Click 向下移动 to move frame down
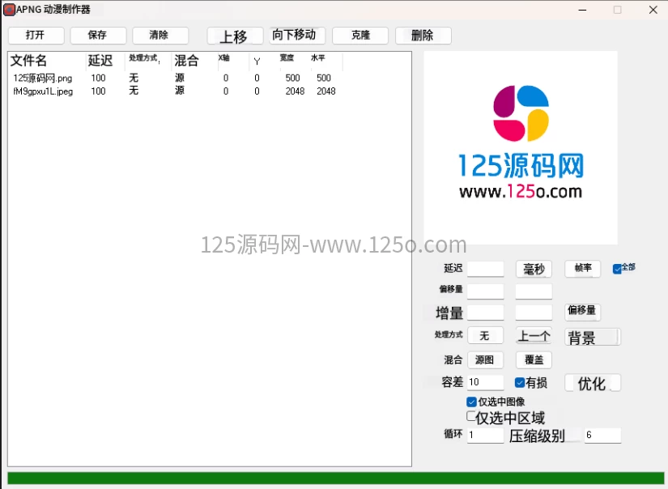668x489 pixels. 295,35
